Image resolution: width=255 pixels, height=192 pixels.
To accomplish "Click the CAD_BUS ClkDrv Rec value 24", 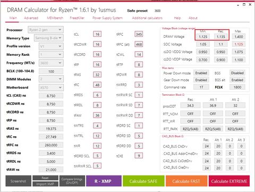I will pos(207,146).
